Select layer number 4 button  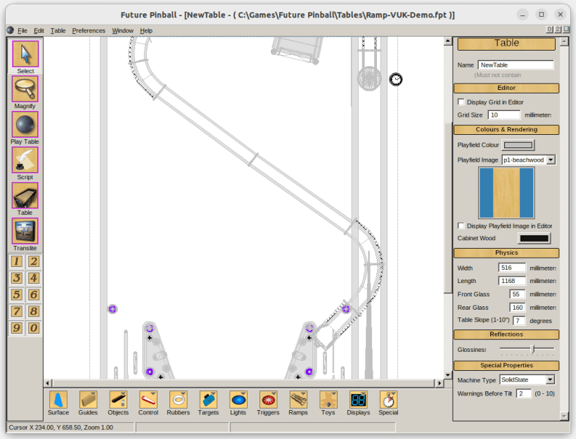coord(34,278)
